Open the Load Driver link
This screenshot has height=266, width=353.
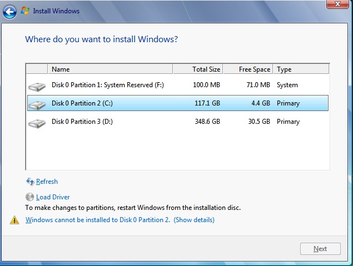point(53,197)
